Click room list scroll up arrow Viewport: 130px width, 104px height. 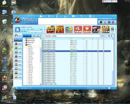[113, 39]
